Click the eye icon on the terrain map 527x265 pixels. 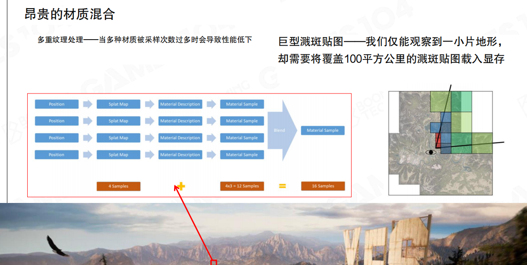coord(431,152)
